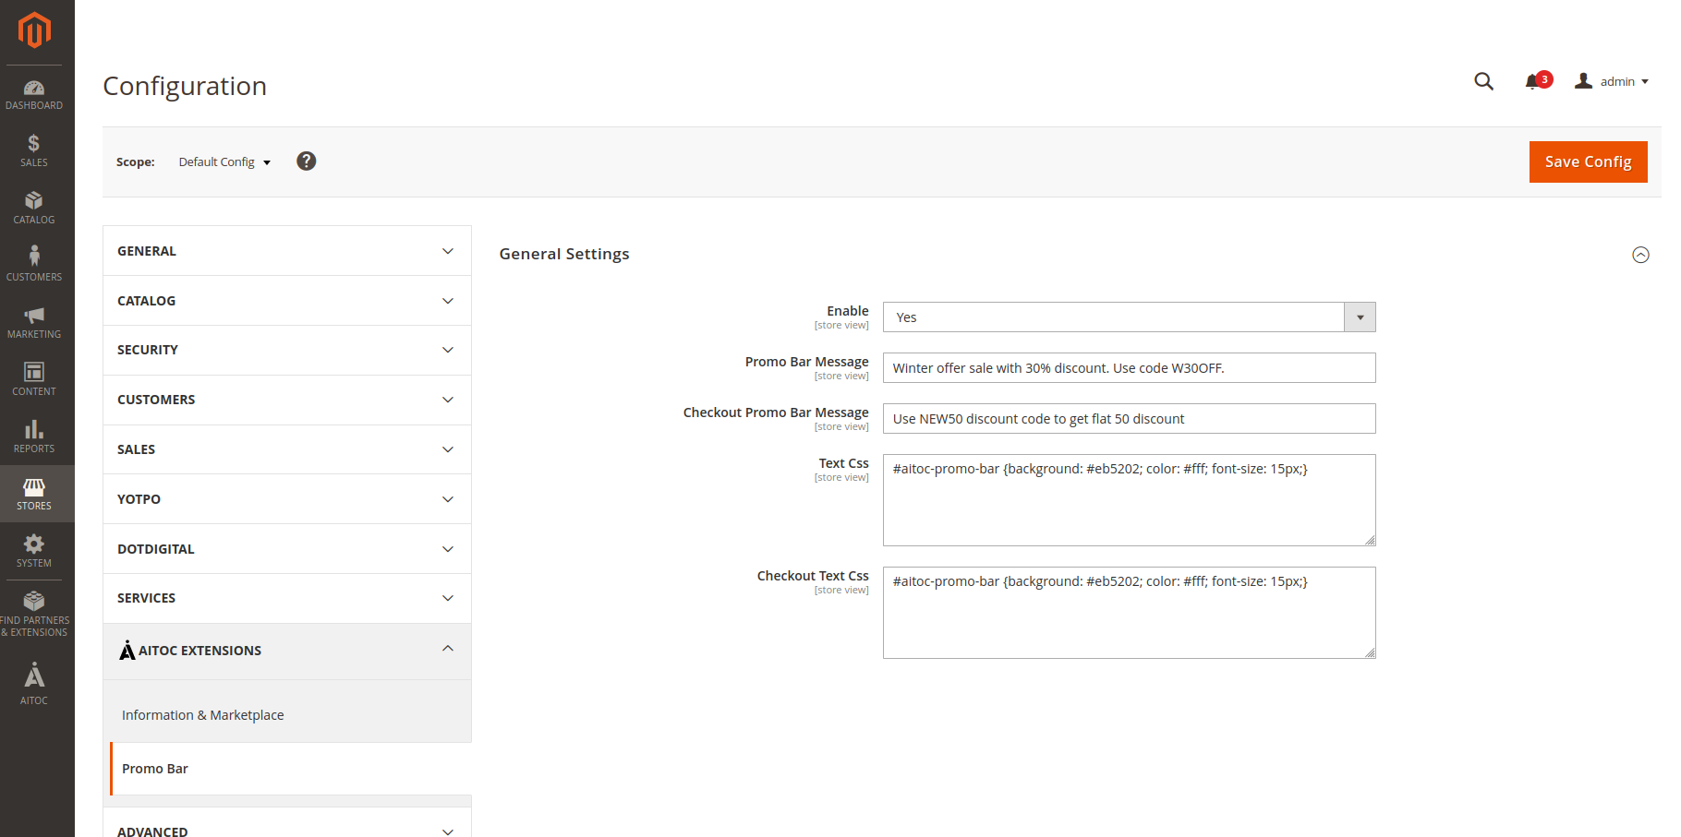Click the Magento logo icon
Viewport: 1681px width, 837px height.
[34, 30]
